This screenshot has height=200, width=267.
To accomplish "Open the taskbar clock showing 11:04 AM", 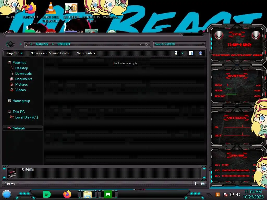I will [x=253, y=194].
